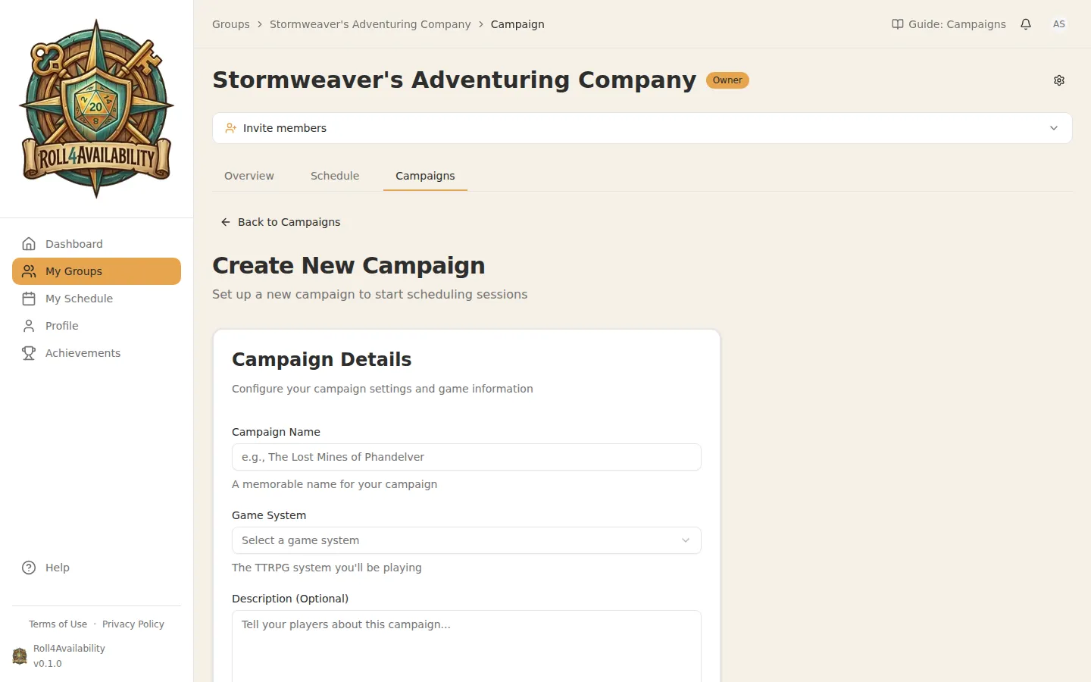Click the campaign description text area
The width and height of the screenshot is (1091, 682).
[x=466, y=644]
